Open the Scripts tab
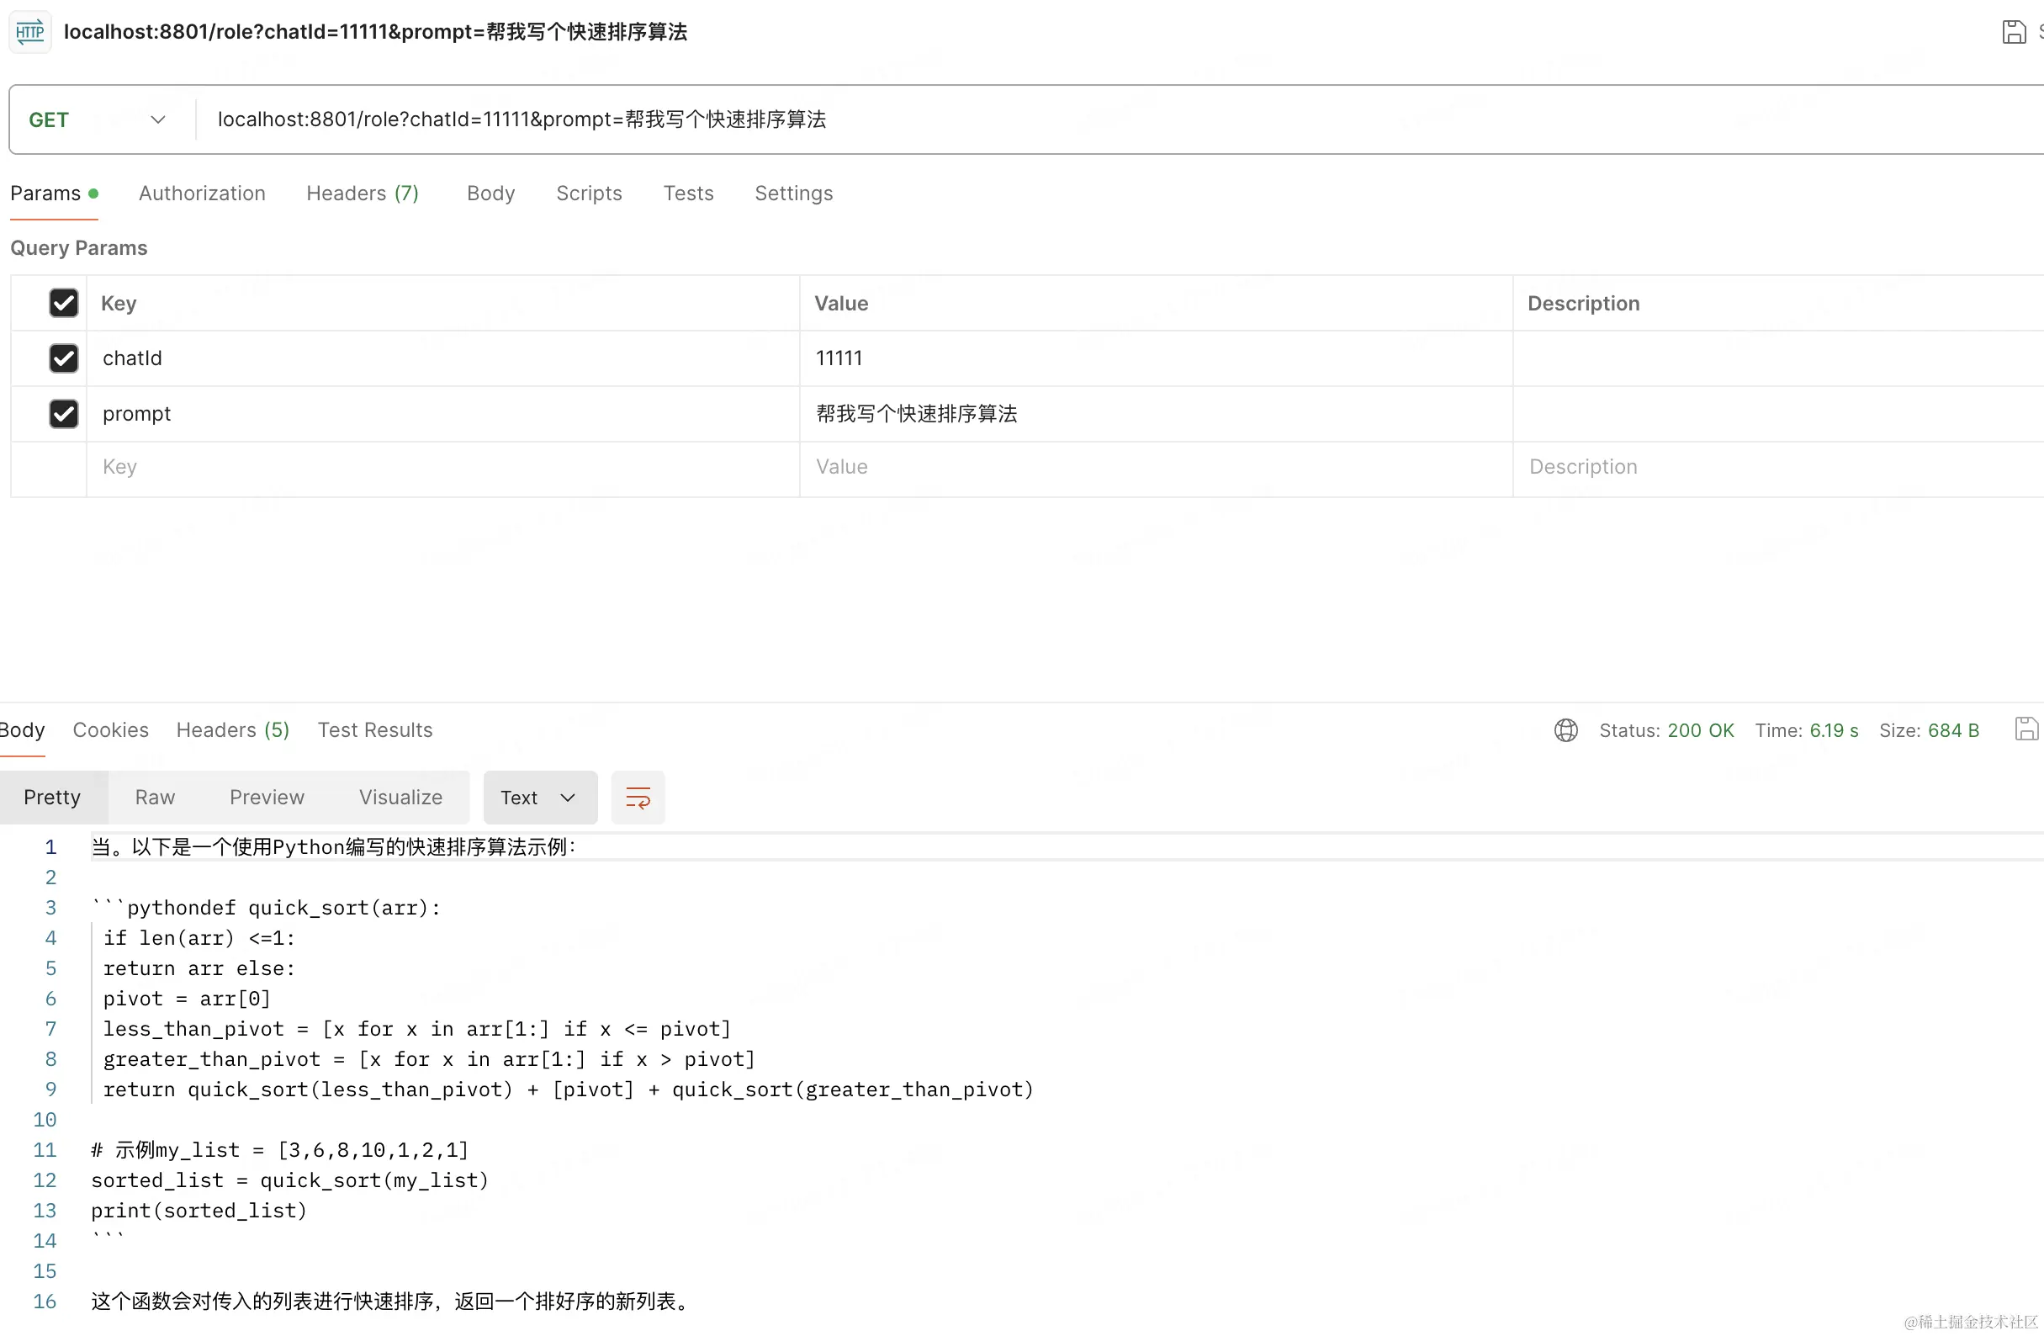 coord(588,194)
